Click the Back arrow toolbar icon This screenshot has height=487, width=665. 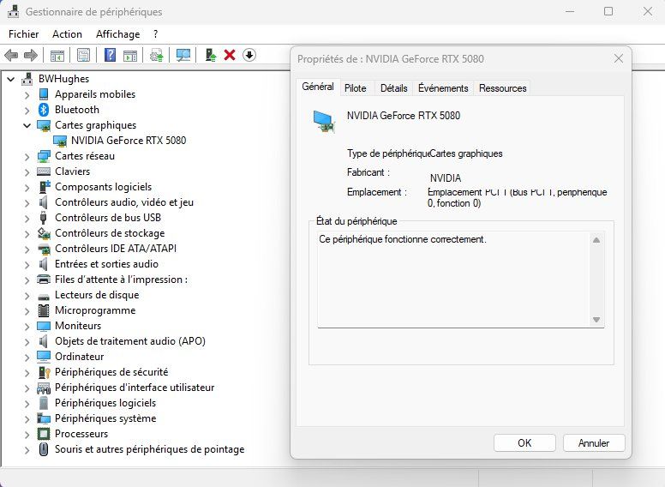[x=11, y=55]
